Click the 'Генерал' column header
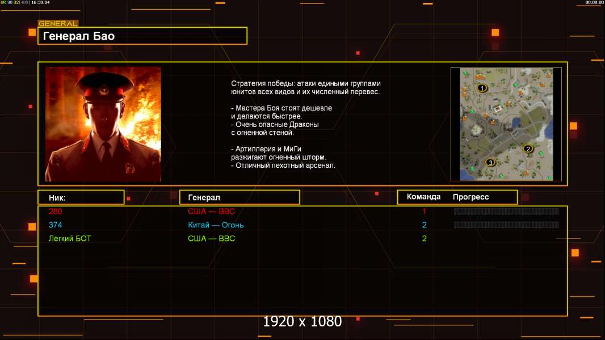This screenshot has height=340, width=605. (240, 198)
